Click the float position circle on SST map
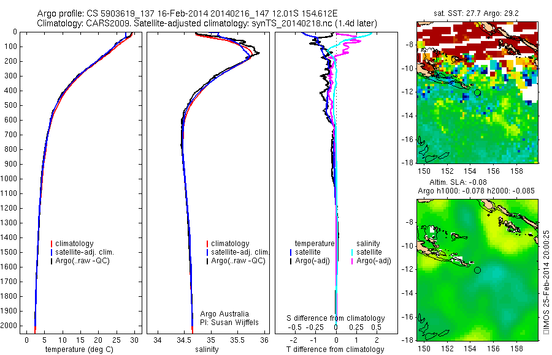This screenshot has height=355, width=552. (x=477, y=93)
